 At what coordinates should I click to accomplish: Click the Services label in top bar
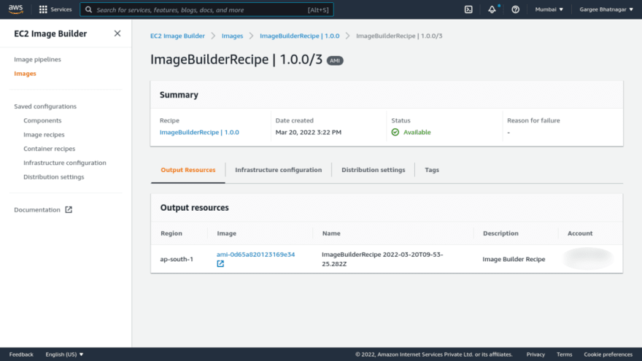tap(61, 9)
